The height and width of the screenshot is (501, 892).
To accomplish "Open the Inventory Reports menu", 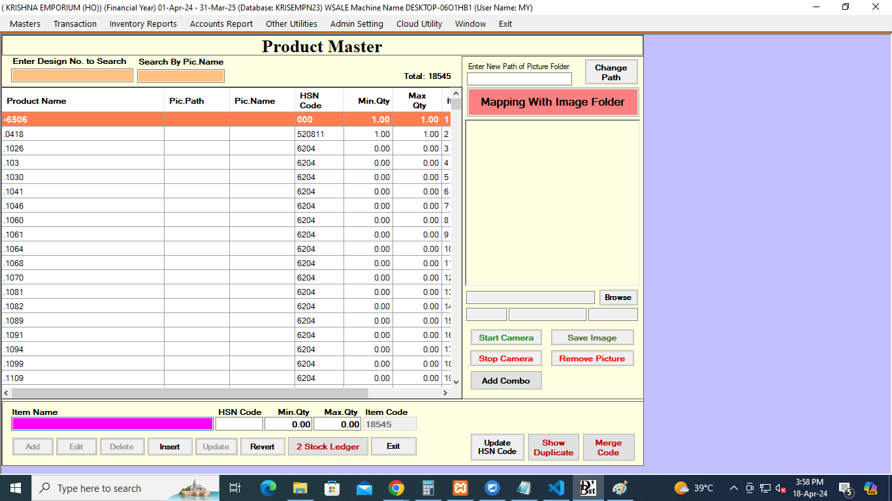I will coord(143,23).
